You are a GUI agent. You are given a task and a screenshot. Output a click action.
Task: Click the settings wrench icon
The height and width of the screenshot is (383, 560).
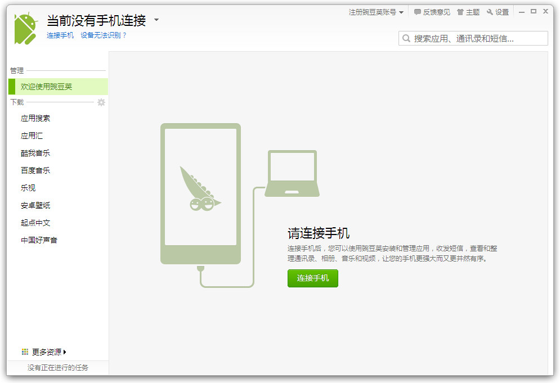[490, 12]
